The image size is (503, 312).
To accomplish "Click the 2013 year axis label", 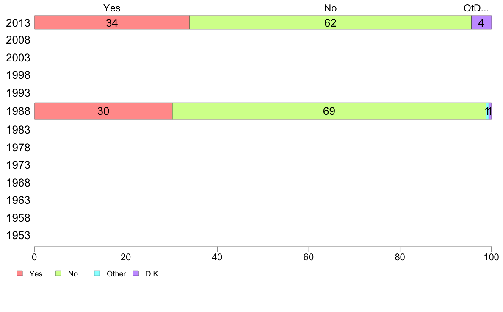I will click(x=18, y=23).
